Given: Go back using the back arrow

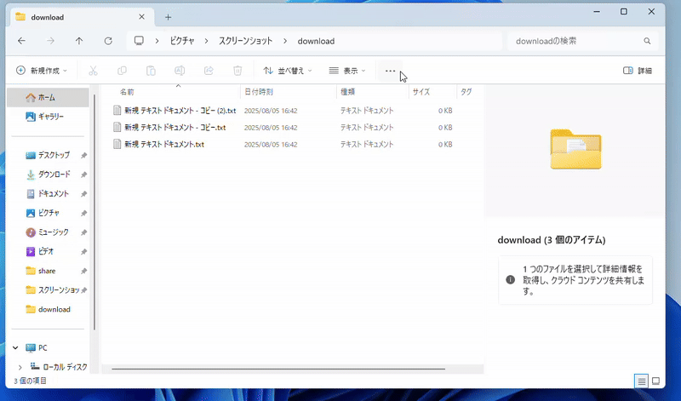Looking at the screenshot, I should click(21, 41).
